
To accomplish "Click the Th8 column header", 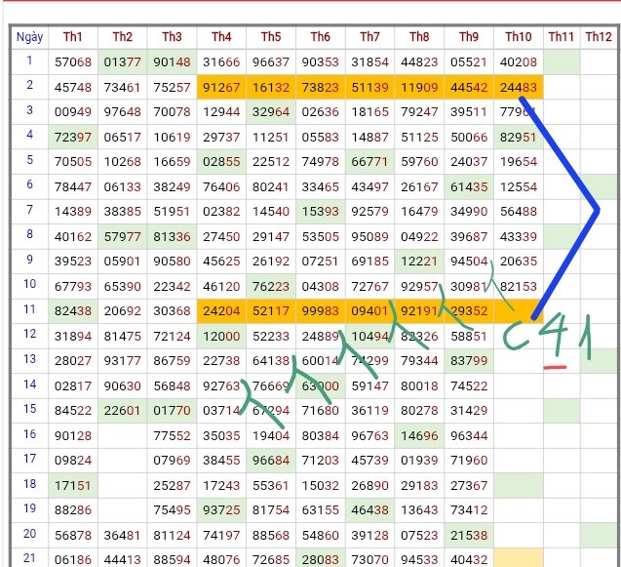I will click(419, 37).
